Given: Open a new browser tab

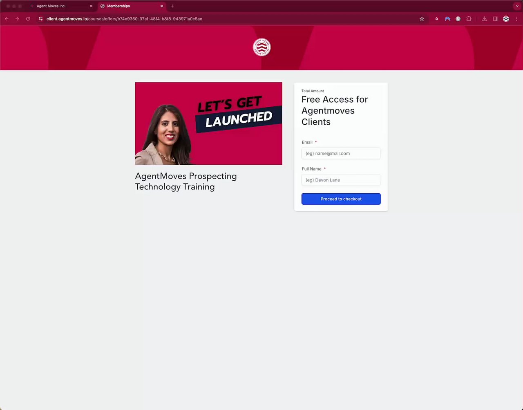Looking at the screenshot, I should coord(172,6).
